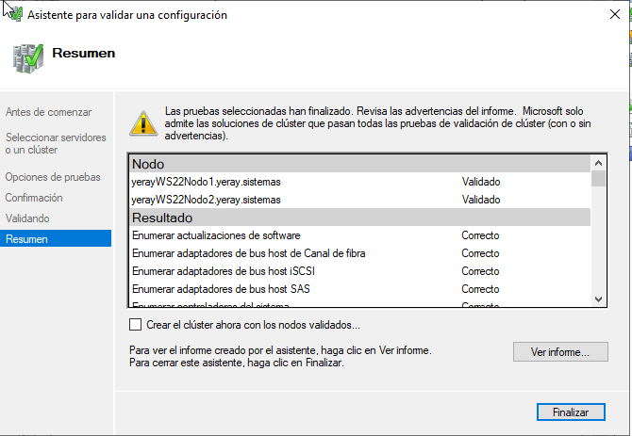Select 'Seleccionar servidores o un clúster' step
Viewport: 632px width, 436px height.
point(56,143)
